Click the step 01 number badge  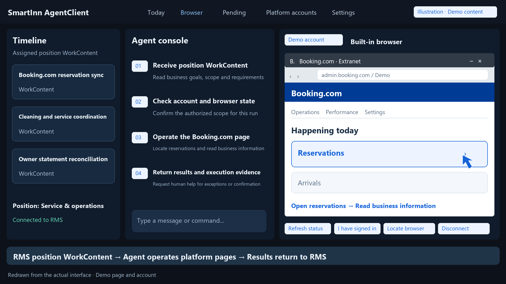[140, 66]
